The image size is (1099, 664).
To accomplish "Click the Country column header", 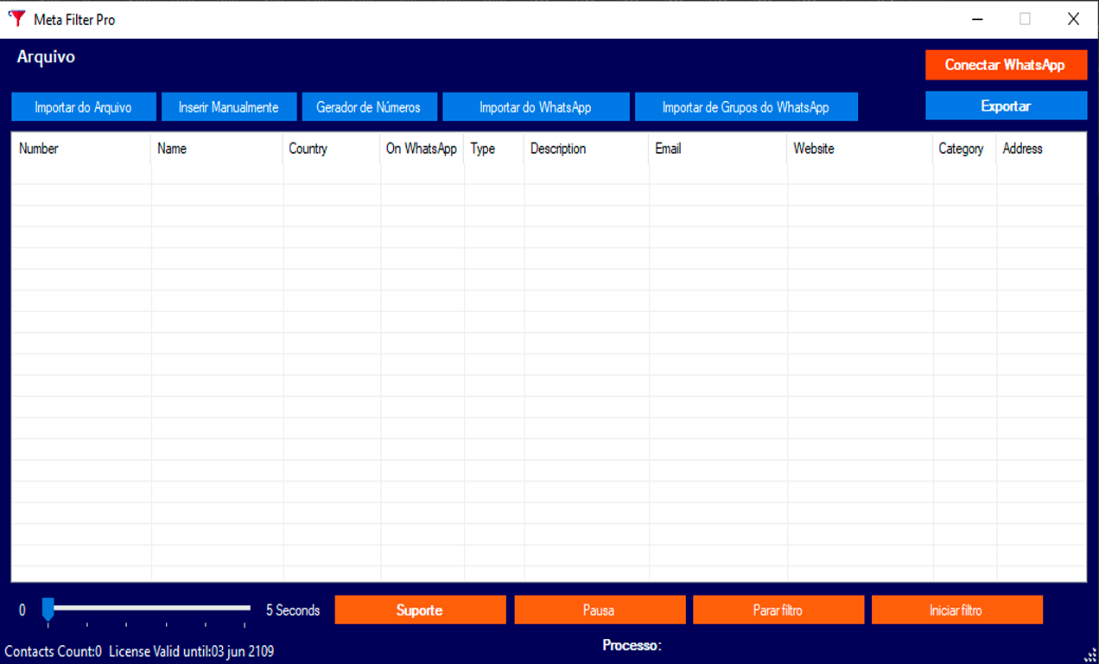I will click(x=332, y=149).
